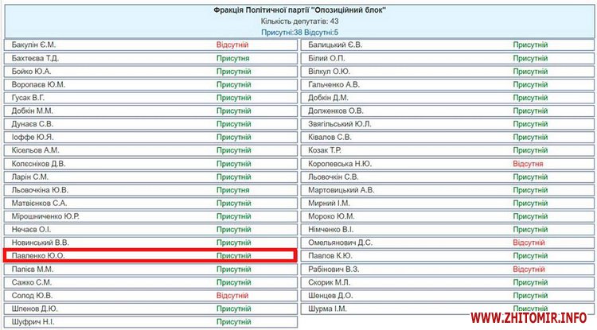Click the Вілкул О.Ю. entry

tap(330, 72)
